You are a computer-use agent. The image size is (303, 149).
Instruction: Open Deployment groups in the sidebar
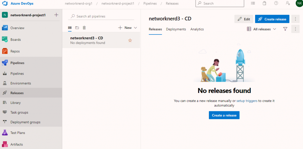31,122
